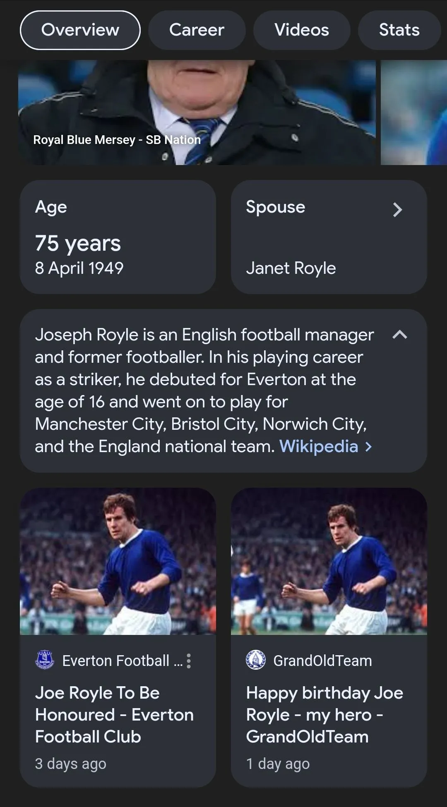Open 'Happy birthday Joe Royle' article
Image resolution: width=447 pixels, height=807 pixels.
click(x=324, y=715)
